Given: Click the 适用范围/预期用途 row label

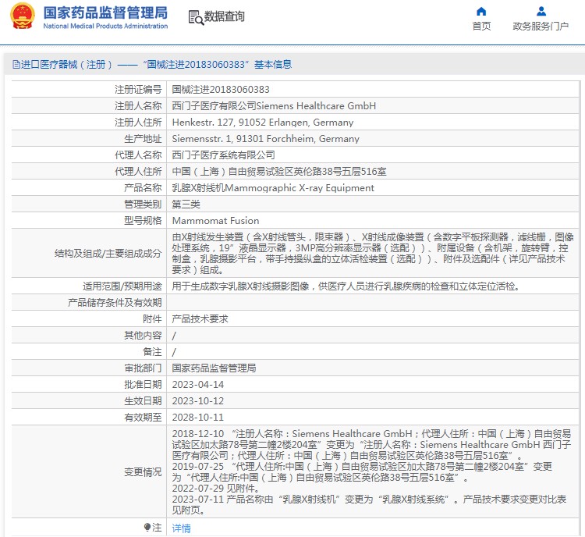Looking at the screenshot, I should [122, 286].
